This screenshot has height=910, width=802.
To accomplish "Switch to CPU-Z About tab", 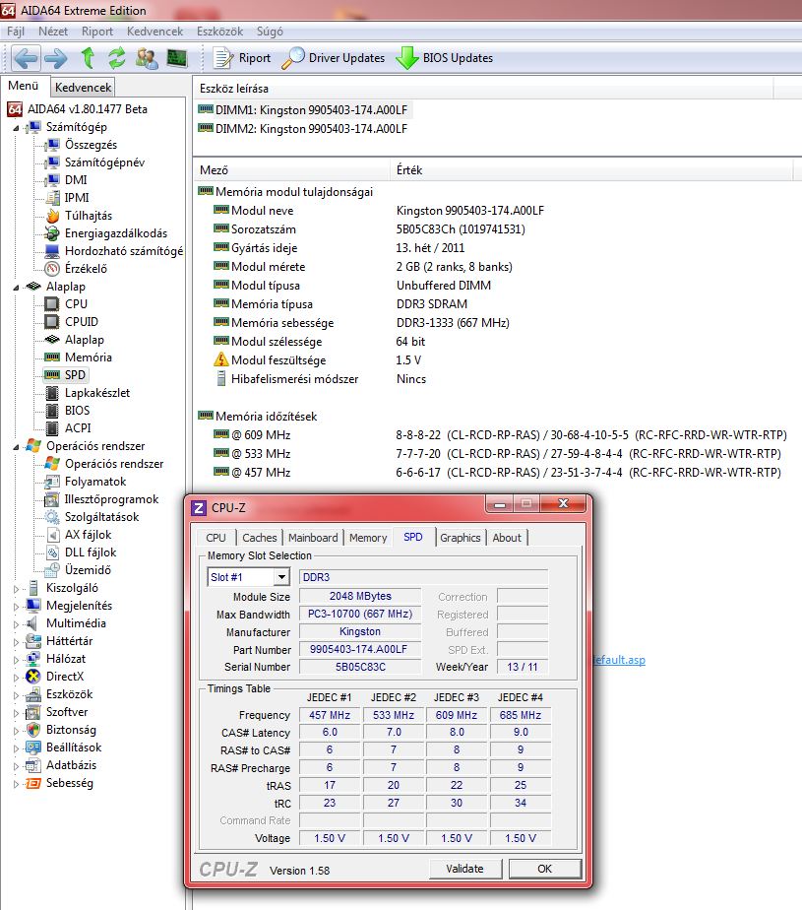I will (x=507, y=538).
